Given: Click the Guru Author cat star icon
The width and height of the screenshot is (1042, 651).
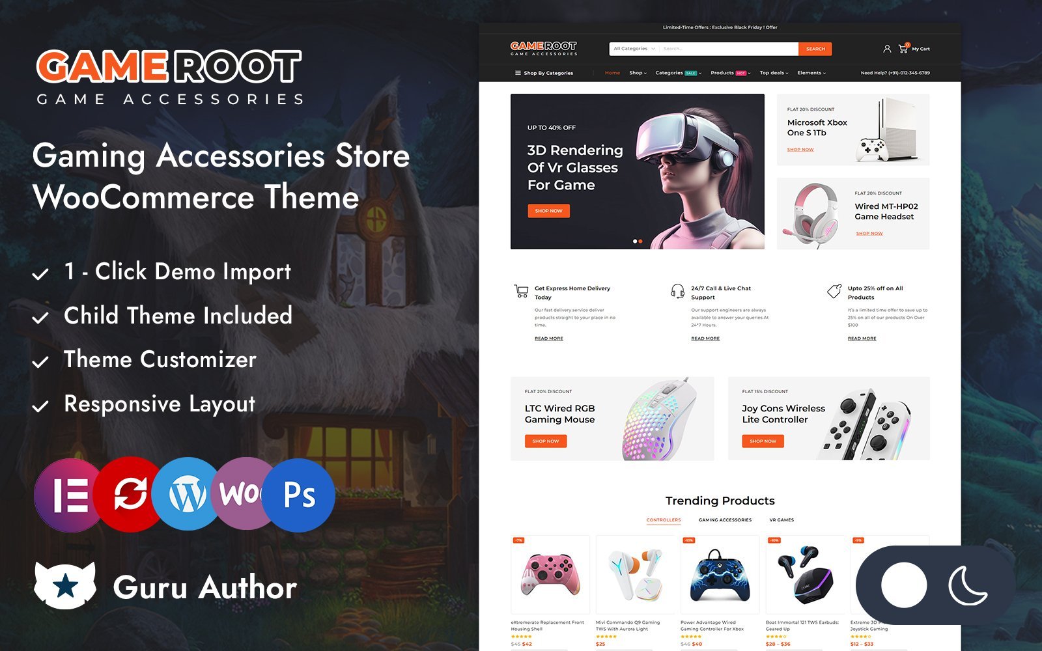Looking at the screenshot, I should pos(65,585).
